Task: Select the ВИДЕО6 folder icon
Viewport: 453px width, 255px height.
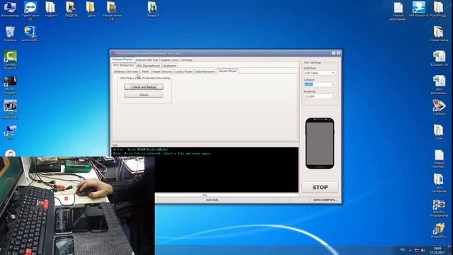Action: point(71,9)
